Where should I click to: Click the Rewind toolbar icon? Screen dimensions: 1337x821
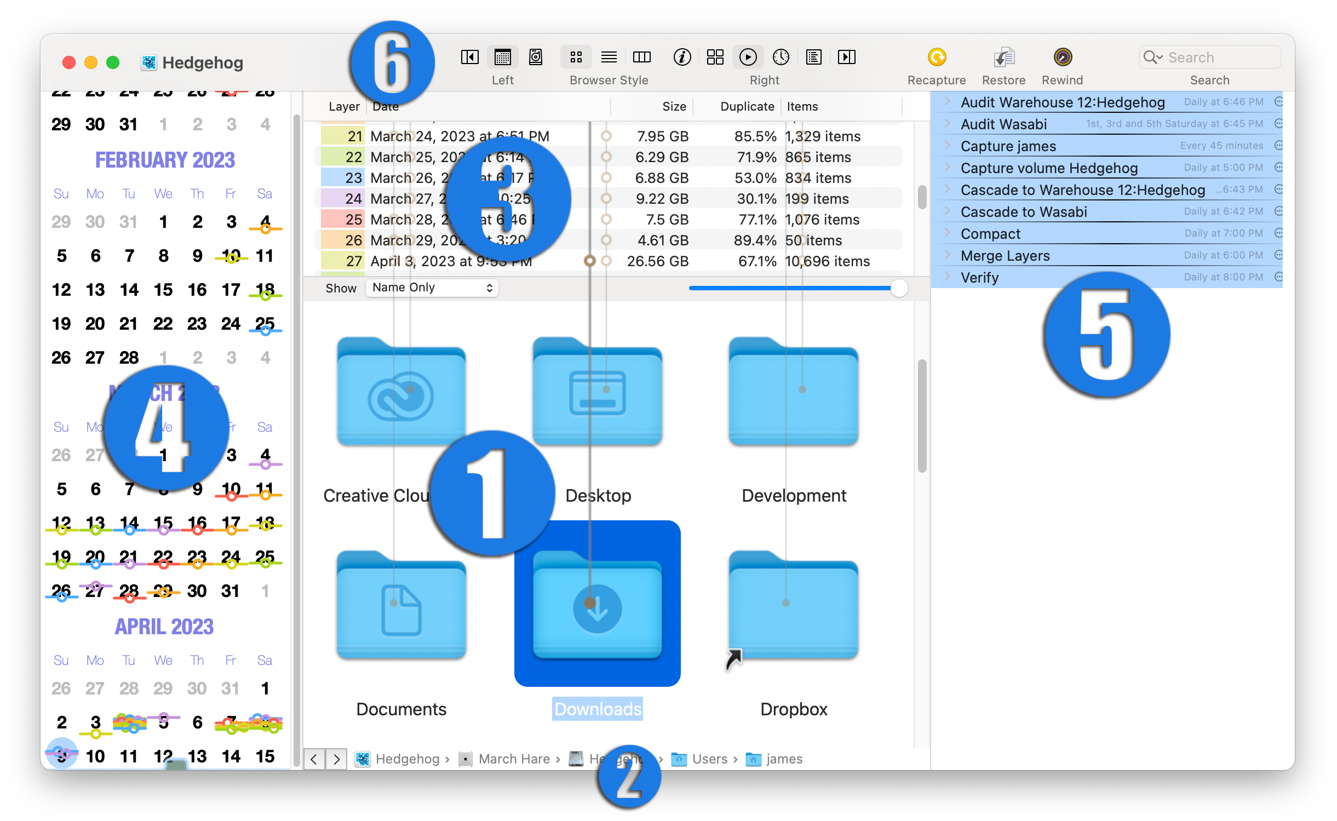1062,57
